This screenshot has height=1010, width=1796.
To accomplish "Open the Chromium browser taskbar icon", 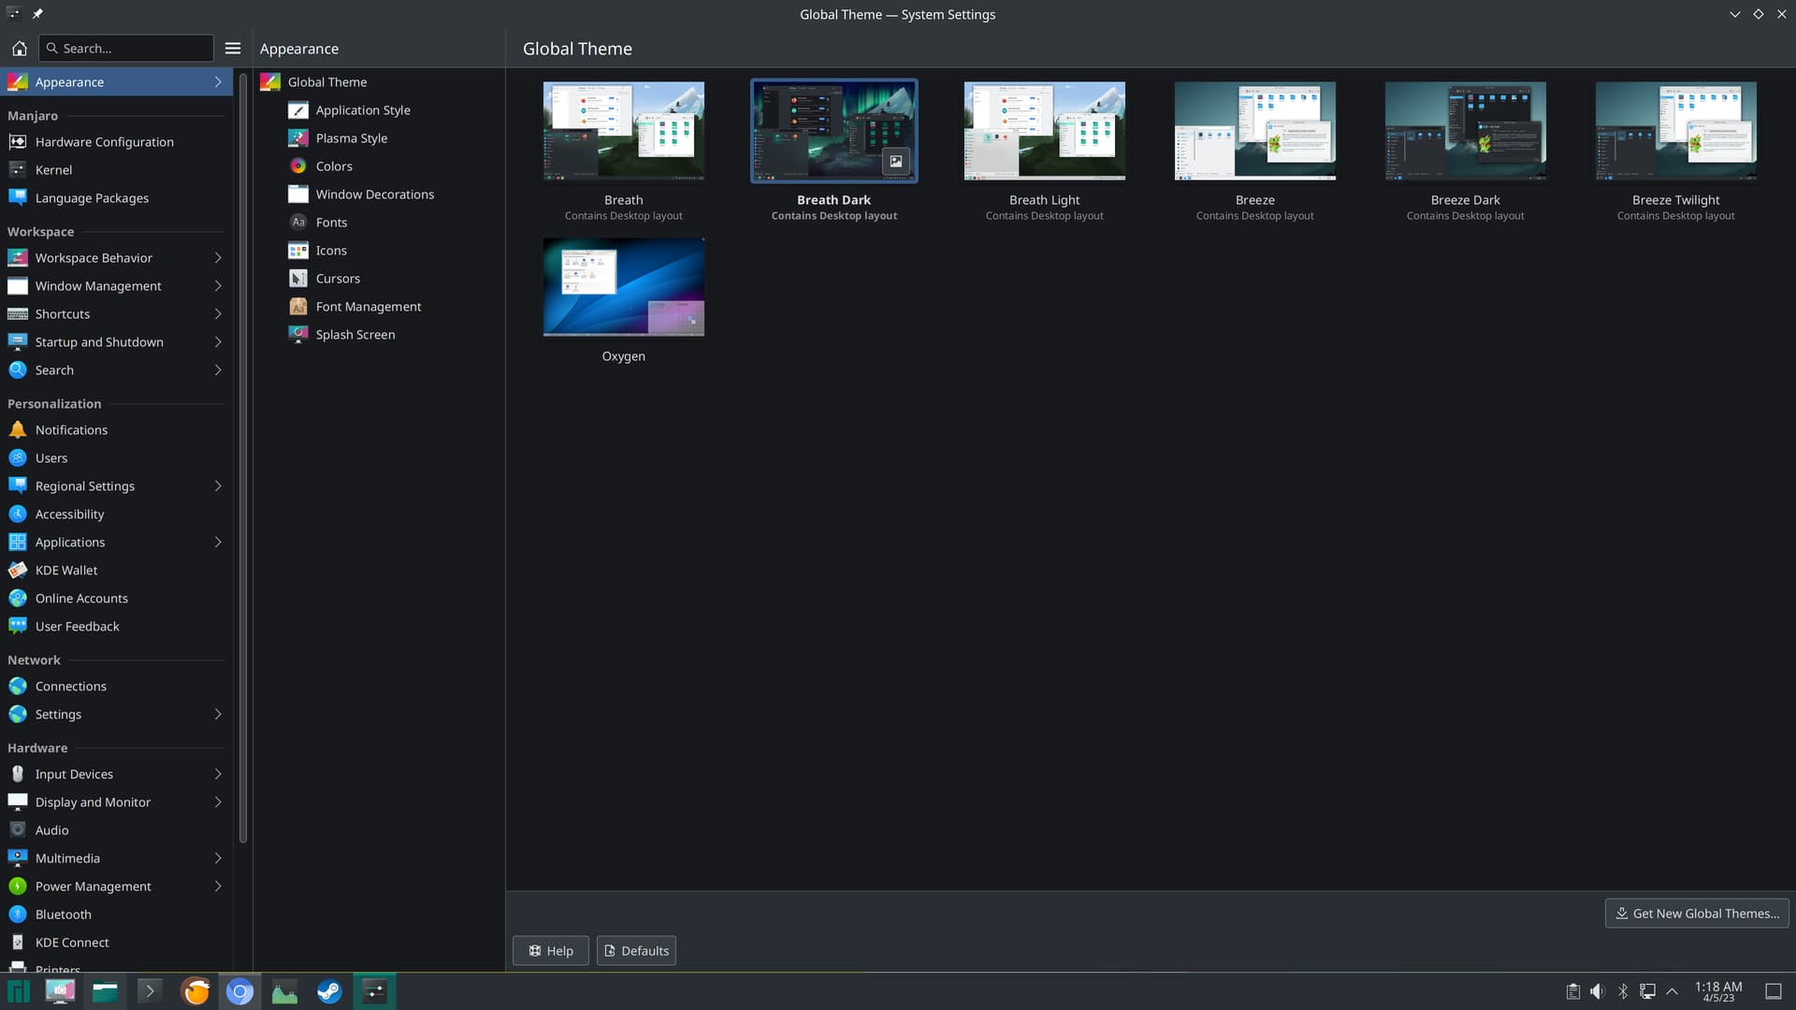I will [239, 992].
